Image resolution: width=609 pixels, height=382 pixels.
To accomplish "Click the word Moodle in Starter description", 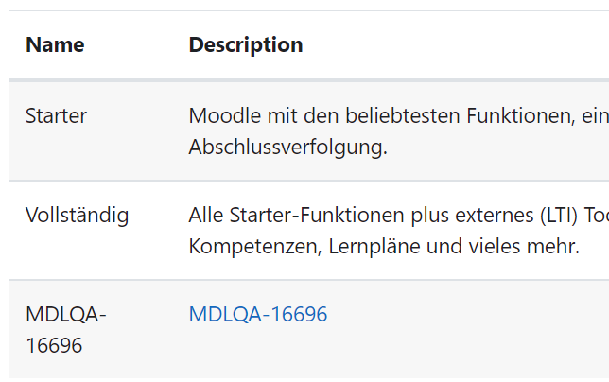I will click(224, 115).
